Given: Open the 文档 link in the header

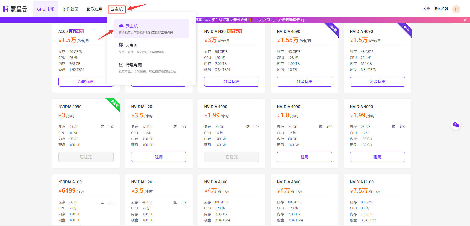Looking at the screenshot, I should [x=427, y=9].
